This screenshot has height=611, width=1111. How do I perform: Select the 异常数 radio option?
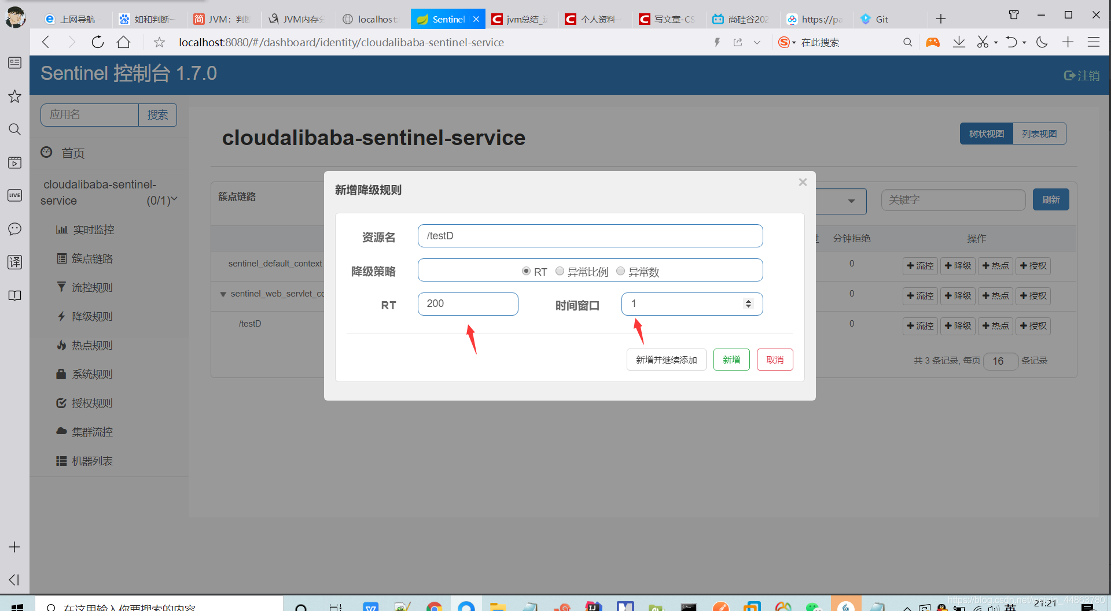(620, 271)
